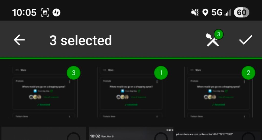
Task: Deselect the image with badge number 2
Action: pyautogui.click(x=248, y=73)
